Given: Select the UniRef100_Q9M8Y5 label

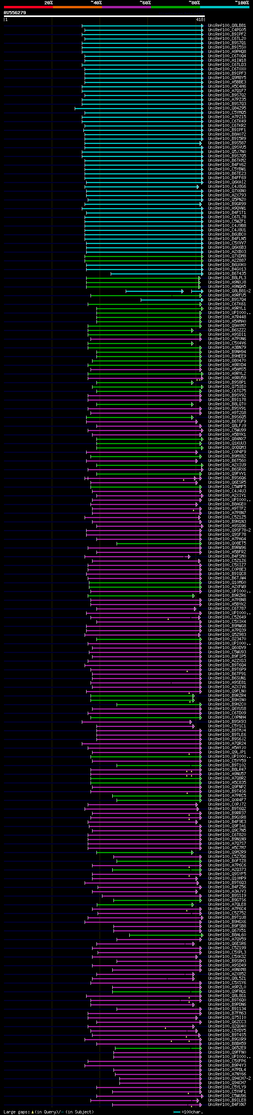Looking at the screenshot, I should [x=227, y=78].
